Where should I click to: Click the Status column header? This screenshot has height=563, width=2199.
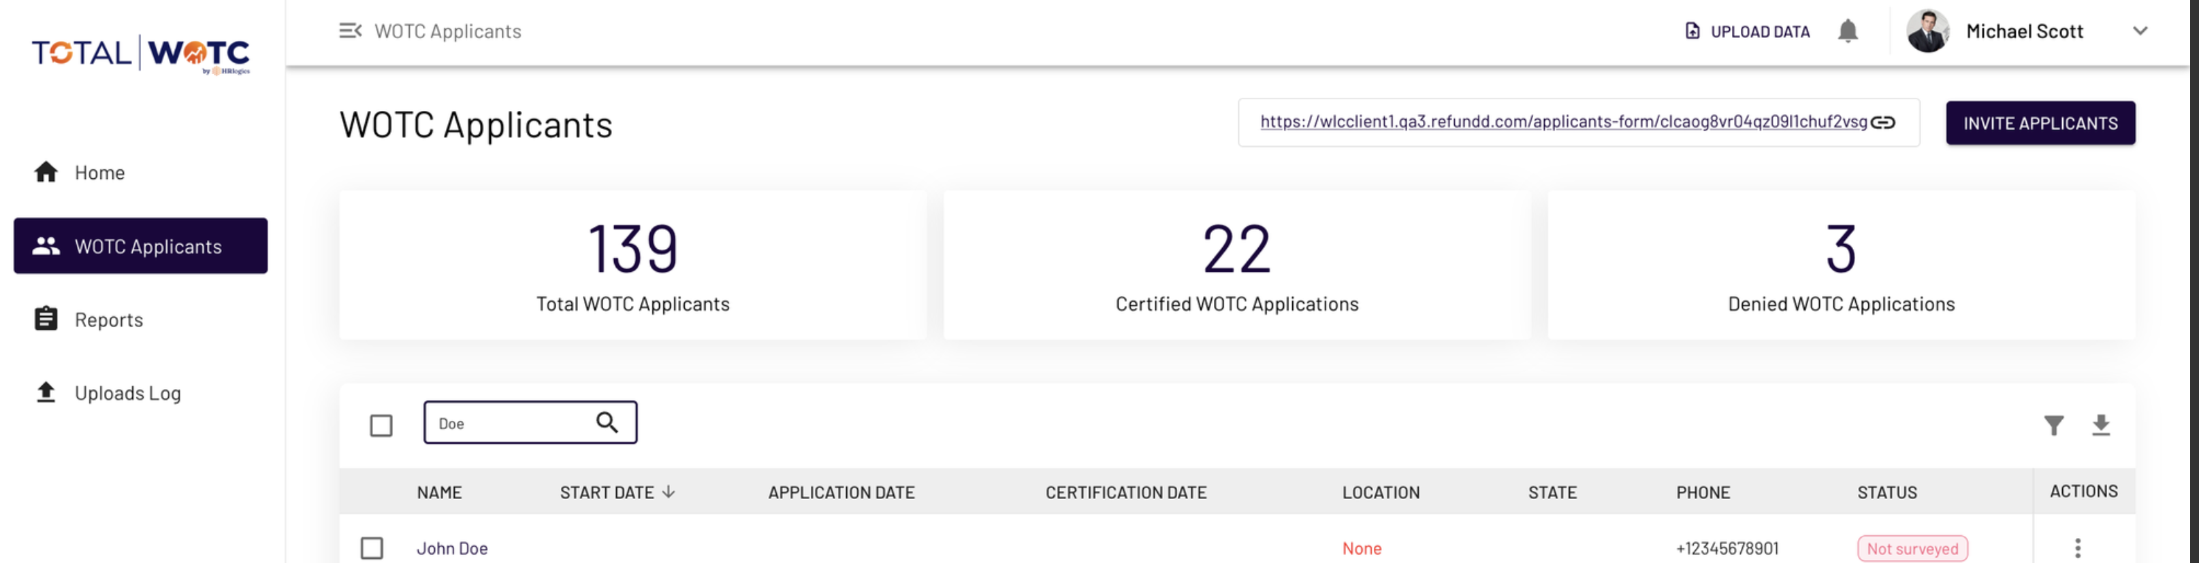click(1887, 492)
